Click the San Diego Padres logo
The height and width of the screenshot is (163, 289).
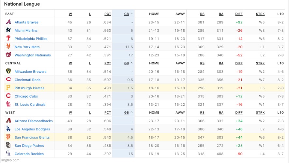click(x=8, y=145)
